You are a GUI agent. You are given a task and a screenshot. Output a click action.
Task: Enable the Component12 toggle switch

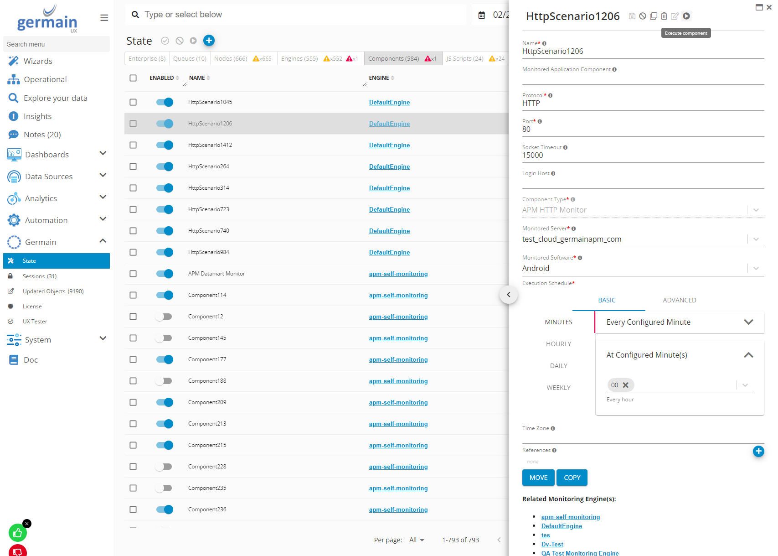[x=164, y=317]
